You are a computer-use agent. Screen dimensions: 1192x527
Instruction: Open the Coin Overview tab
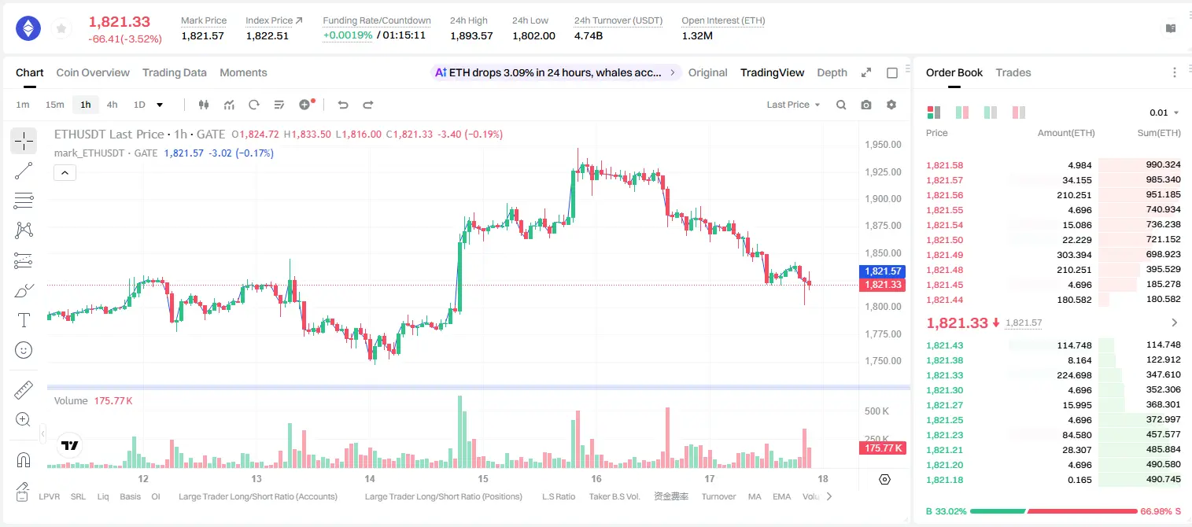(93, 72)
